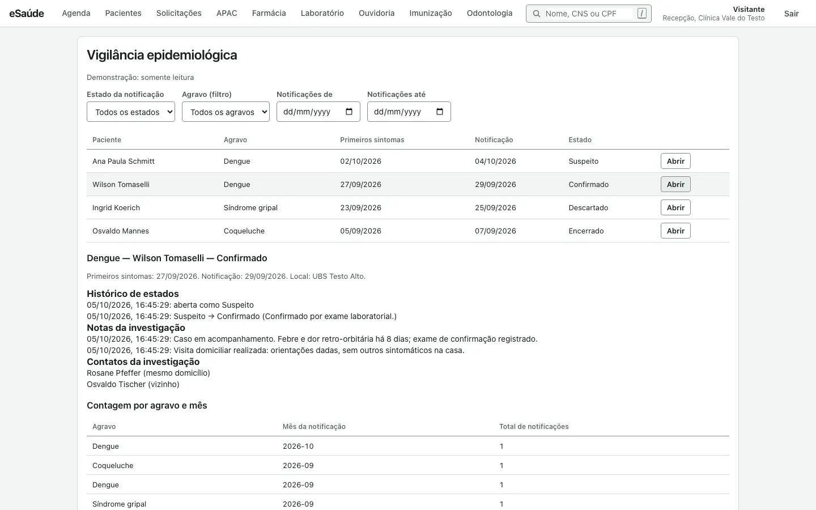Click the Coqueluche cell in Osvaldo Mannes row
The height and width of the screenshot is (510, 816).
[x=244, y=231]
